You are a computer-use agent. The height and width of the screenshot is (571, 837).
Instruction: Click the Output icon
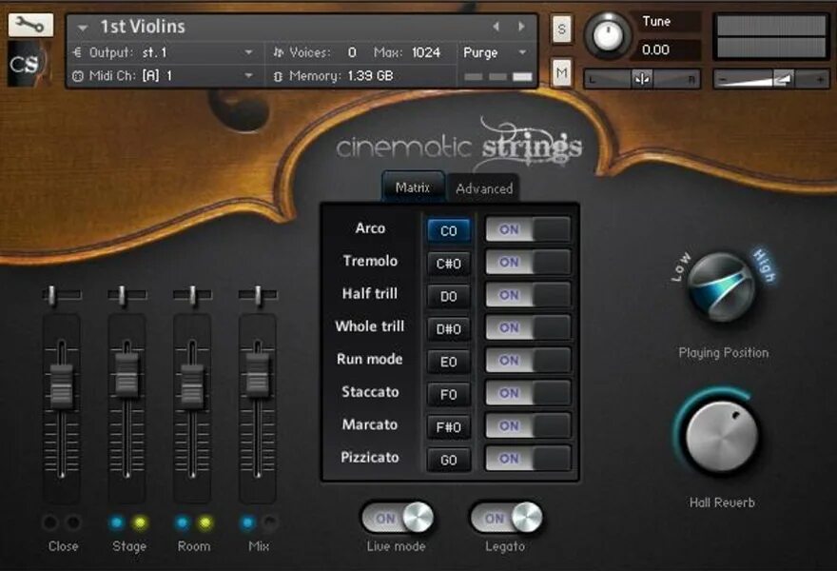coord(77,52)
